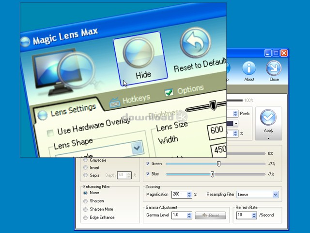
Task: Click the percent value spinner arrows
Action: coord(235,133)
